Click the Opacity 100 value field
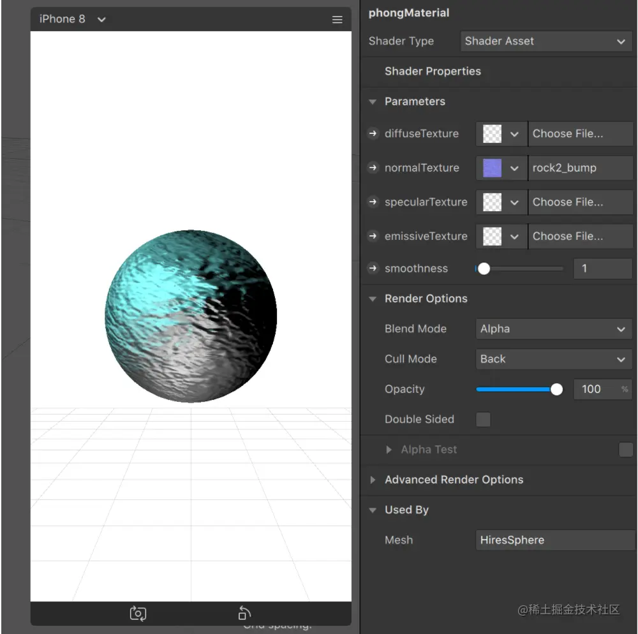638x634 pixels. [603, 389]
